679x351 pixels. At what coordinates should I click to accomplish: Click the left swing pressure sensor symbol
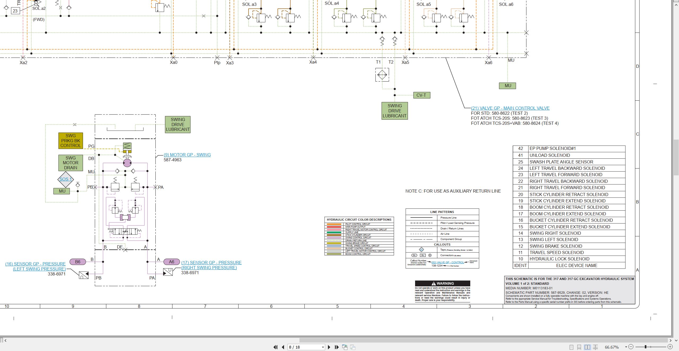tap(84, 275)
